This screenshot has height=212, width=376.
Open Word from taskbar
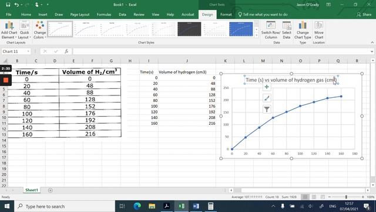196,206
